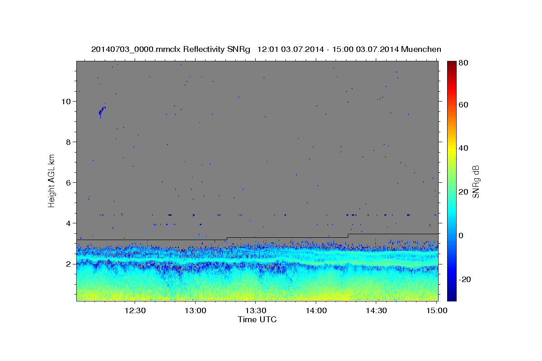Click the 13:00 time tick label
This screenshot has width=542, height=361.
tap(196, 310)
